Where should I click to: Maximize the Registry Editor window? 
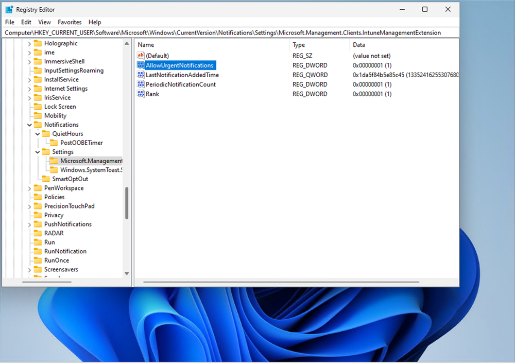(x=425, y=9)
